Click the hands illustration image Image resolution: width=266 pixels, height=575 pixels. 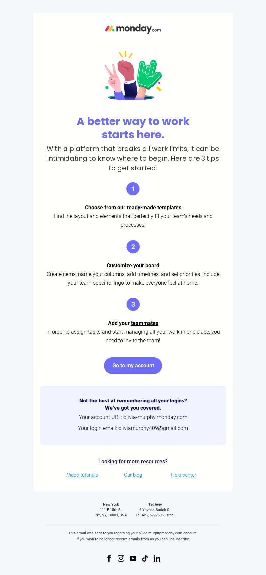point(133,75)
